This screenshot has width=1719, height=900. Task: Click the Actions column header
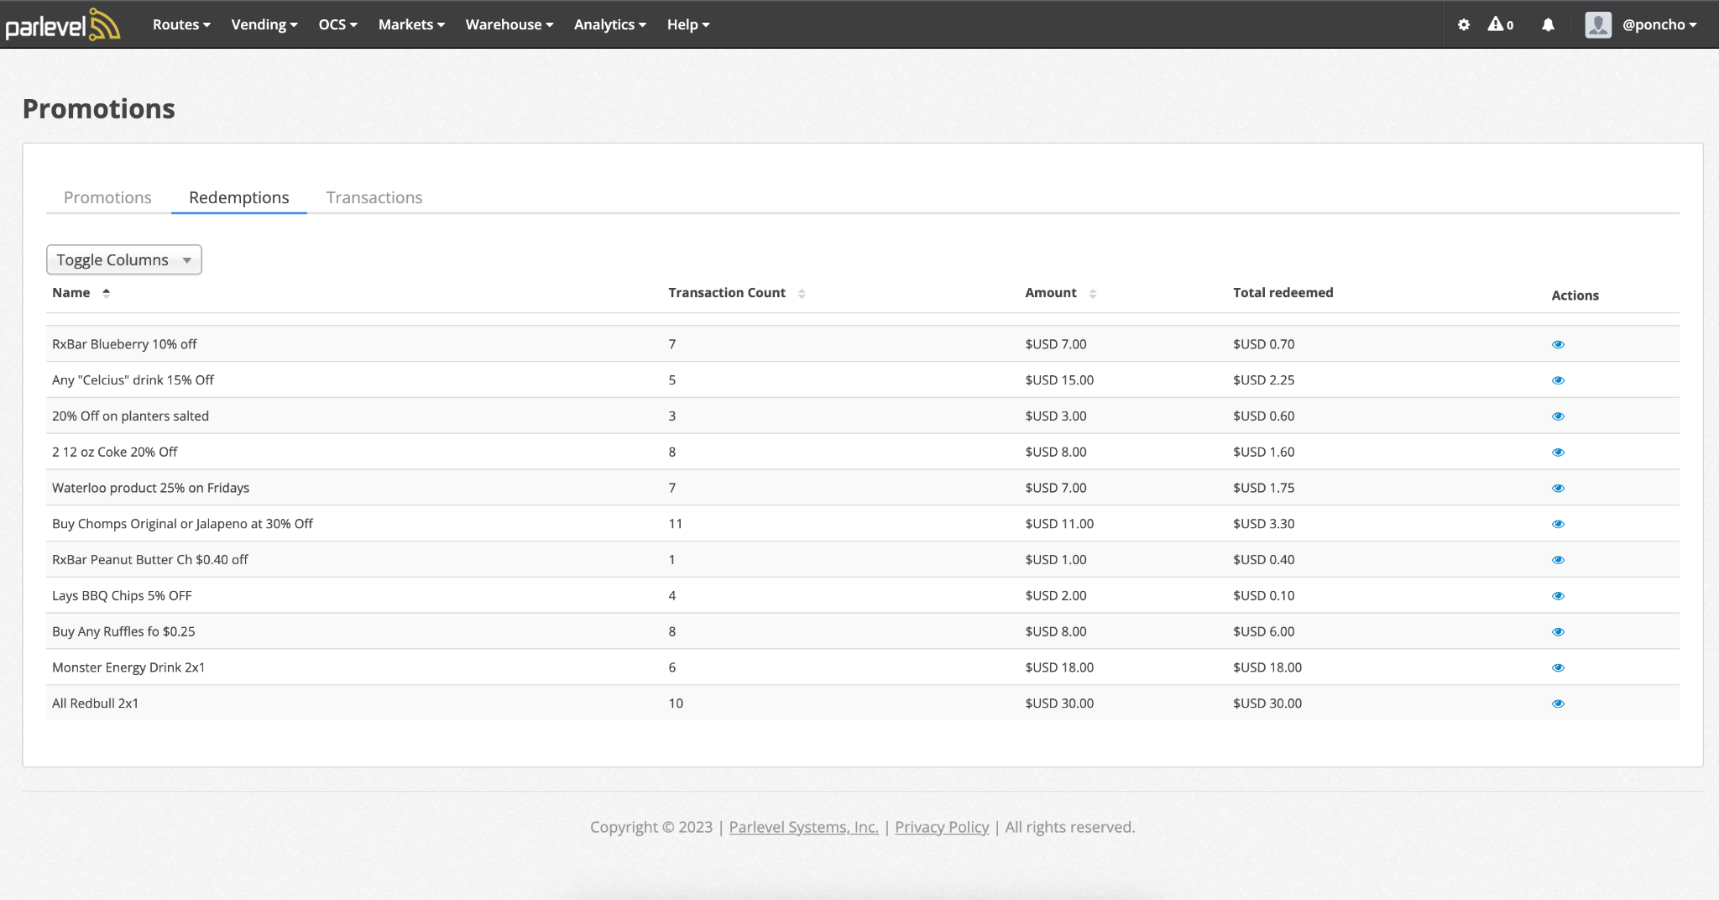coord(1575,296)
